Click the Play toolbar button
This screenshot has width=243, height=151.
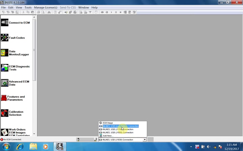tap(111, 12)
